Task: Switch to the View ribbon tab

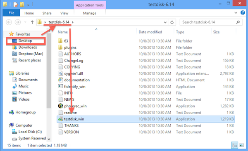Action: point(64,13)
